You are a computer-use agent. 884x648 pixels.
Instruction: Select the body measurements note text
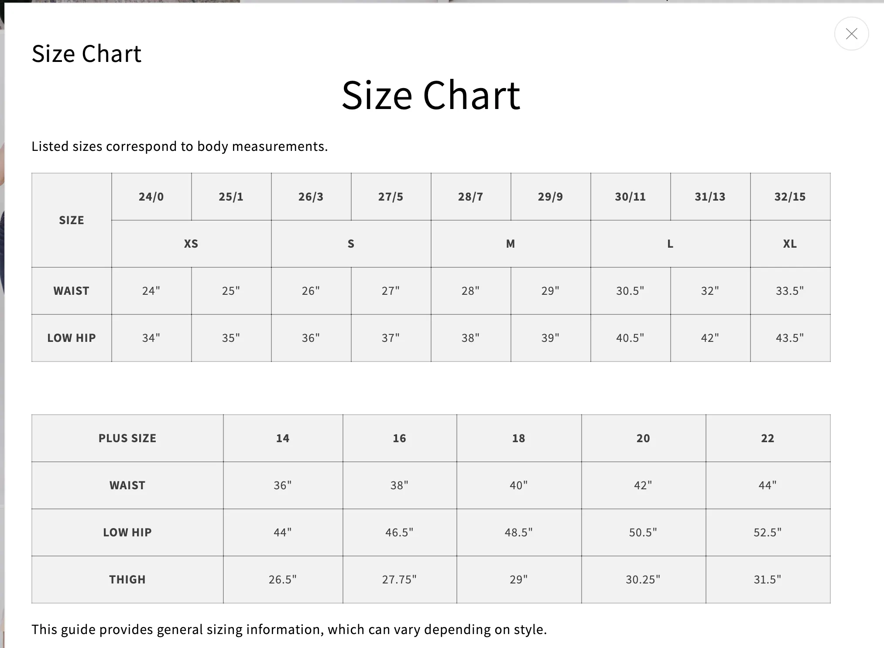179,147
